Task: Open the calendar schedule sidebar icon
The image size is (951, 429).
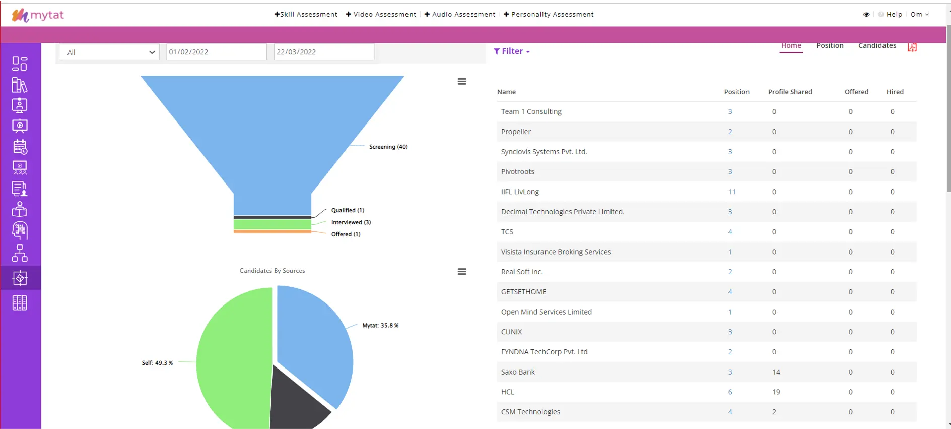Action: (20, 147)
